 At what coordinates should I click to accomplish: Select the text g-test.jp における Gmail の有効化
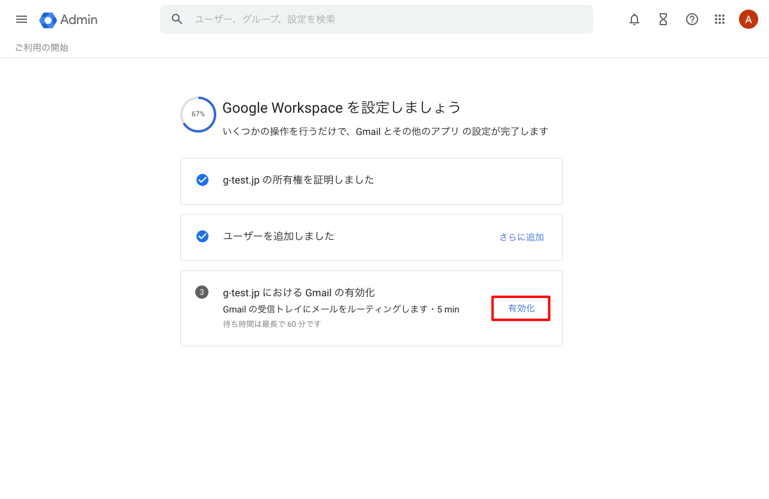(x=299, y=293)
